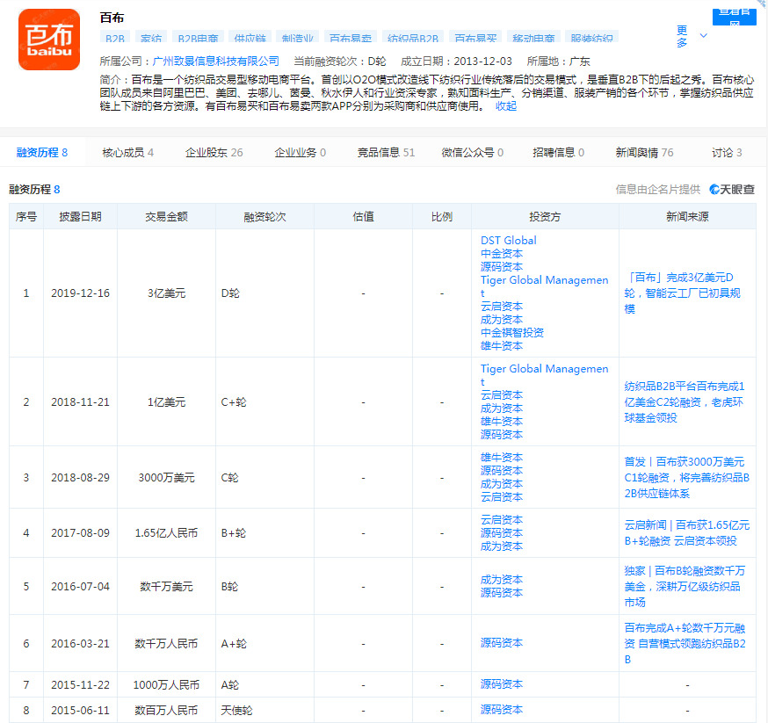Image resolution: width=768 pixels, height=723 pixels.
Task: Open 源码资本 in the D轮 row
Action: (x=502, y=267)
